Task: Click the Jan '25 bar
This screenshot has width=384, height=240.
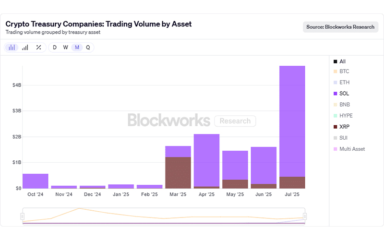Action: [x=121, y=186]
